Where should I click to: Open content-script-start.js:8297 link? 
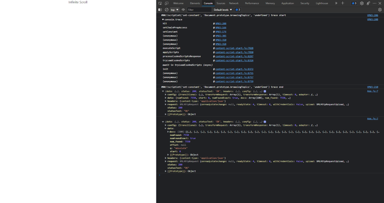point(234,56)
